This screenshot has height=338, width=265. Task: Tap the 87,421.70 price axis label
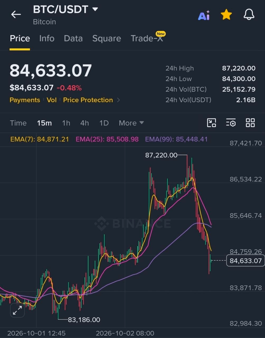(246, 143)
